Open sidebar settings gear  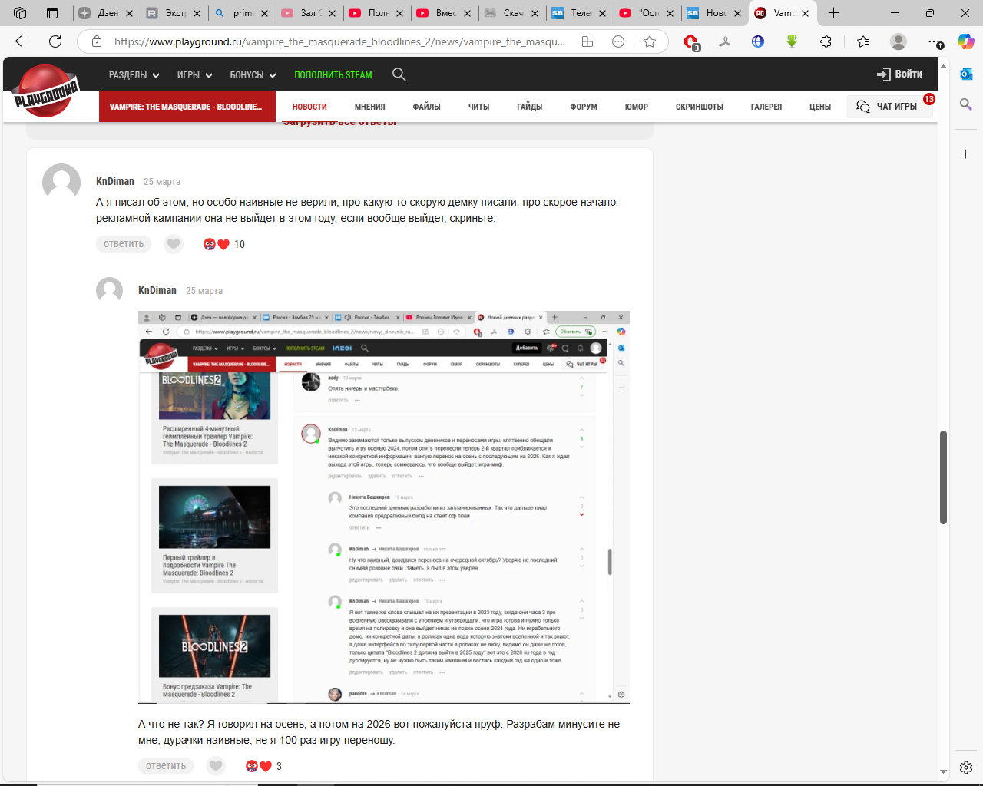pyautogui.click(x=966, y=768)
